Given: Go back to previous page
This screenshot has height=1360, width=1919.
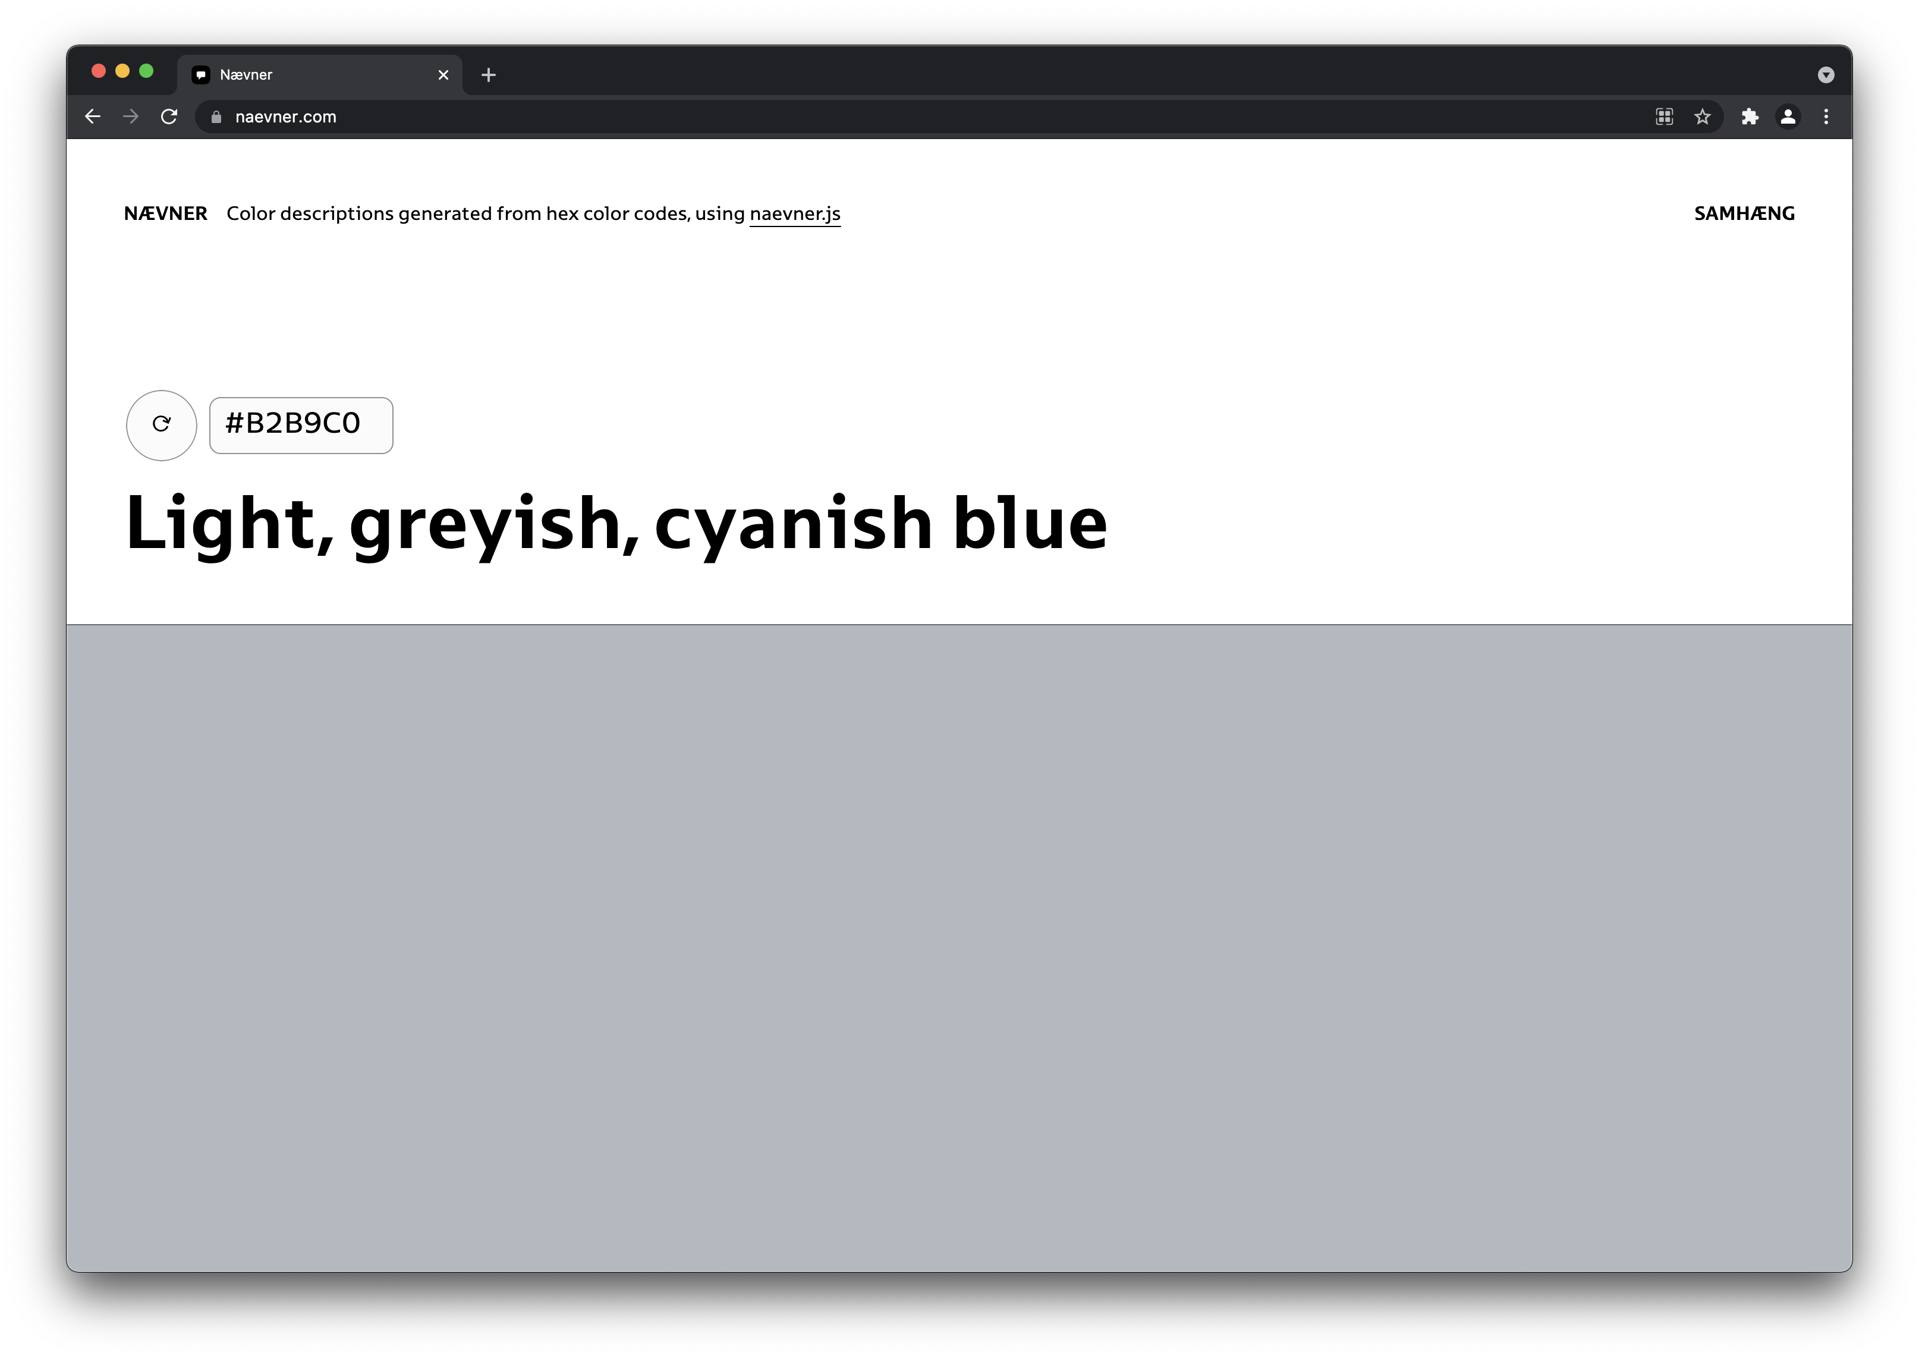Looking at the screenshot, I should [93, 117].
